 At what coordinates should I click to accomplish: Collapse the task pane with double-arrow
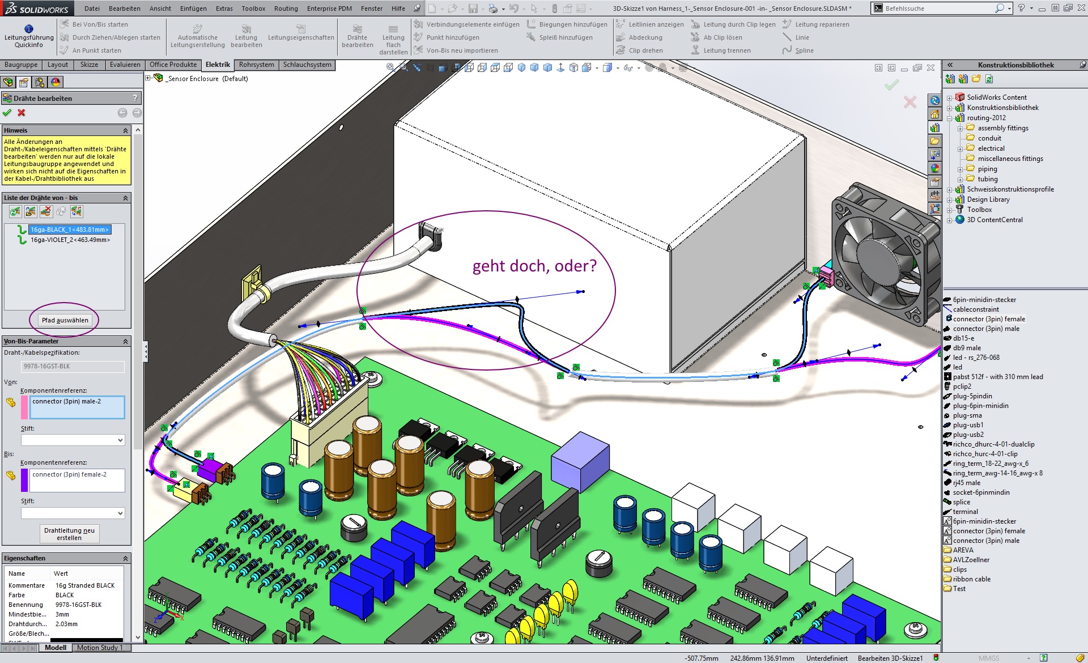click(950, 65)
